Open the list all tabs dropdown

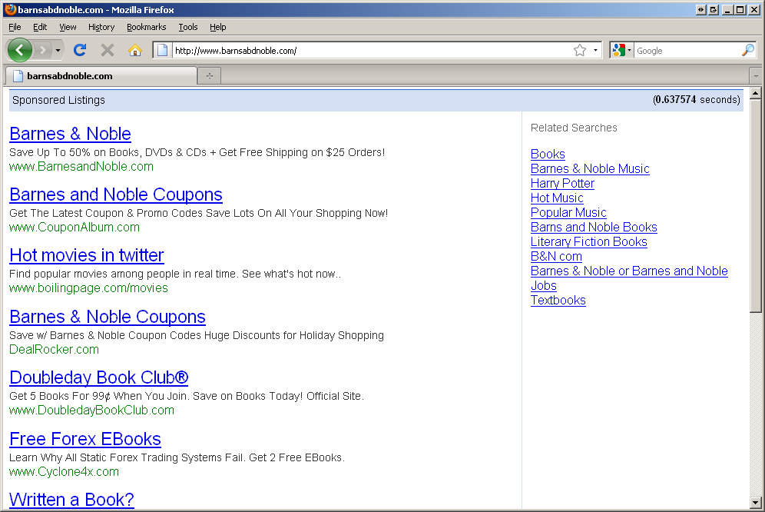click(756, 76)
